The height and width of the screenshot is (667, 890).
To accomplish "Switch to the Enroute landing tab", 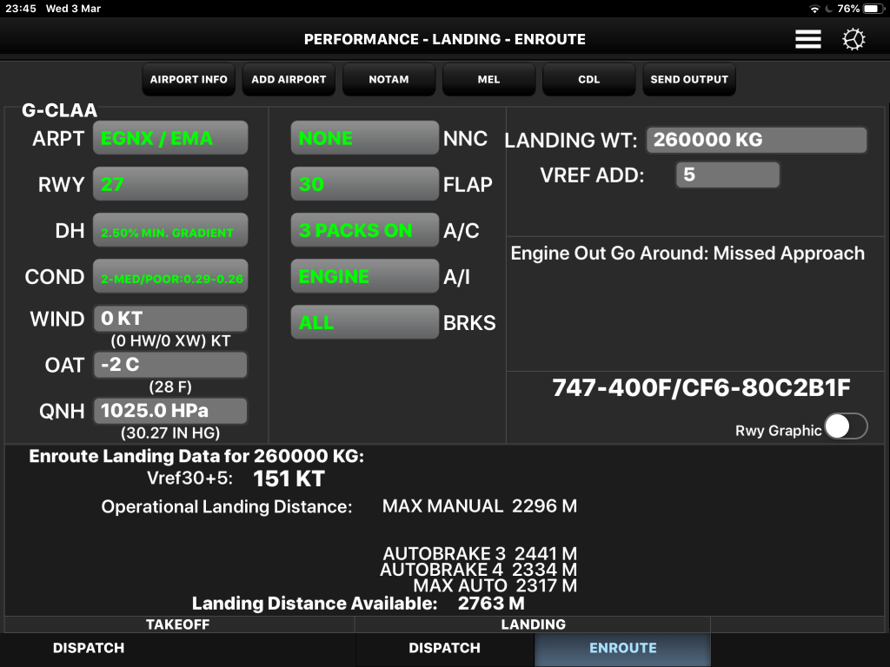I will pos(622,648).
